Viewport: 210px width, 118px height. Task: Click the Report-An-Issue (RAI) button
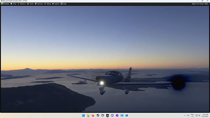coord(200,4)
